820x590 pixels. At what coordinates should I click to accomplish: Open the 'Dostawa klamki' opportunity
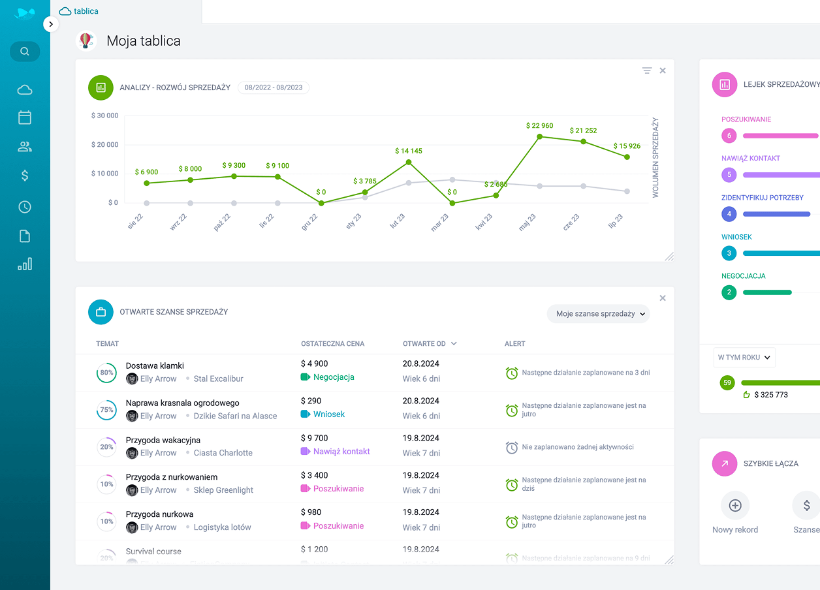click(x=155, y=365)
